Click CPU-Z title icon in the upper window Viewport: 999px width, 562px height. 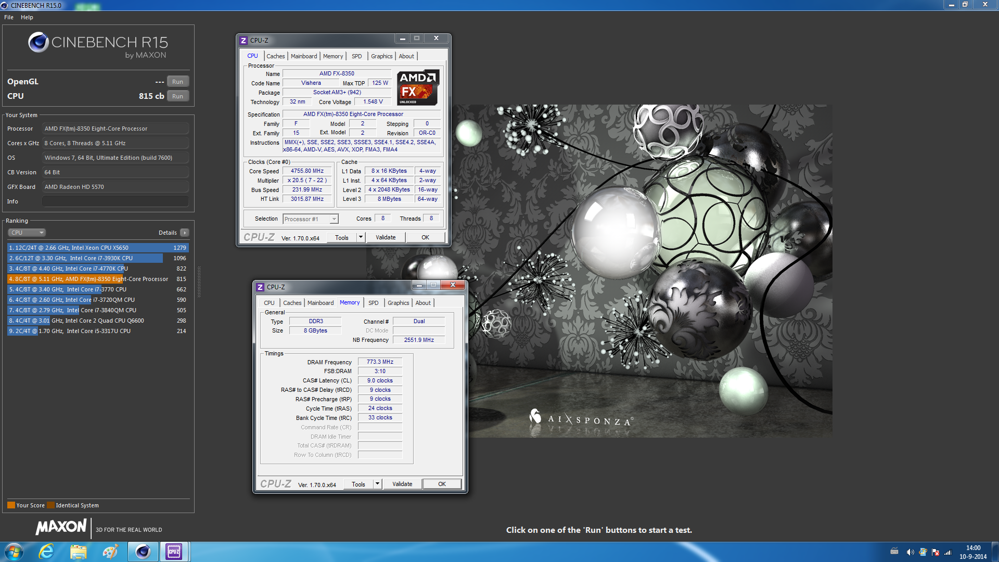point(244,40)
